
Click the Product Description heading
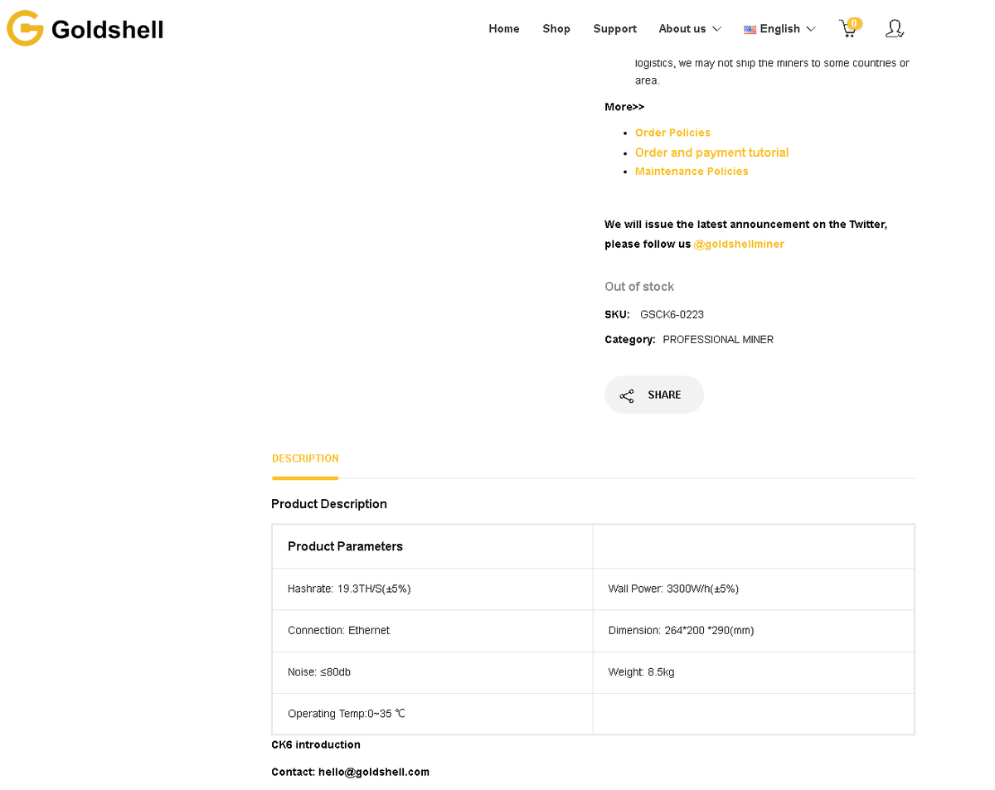click(329, 504)
